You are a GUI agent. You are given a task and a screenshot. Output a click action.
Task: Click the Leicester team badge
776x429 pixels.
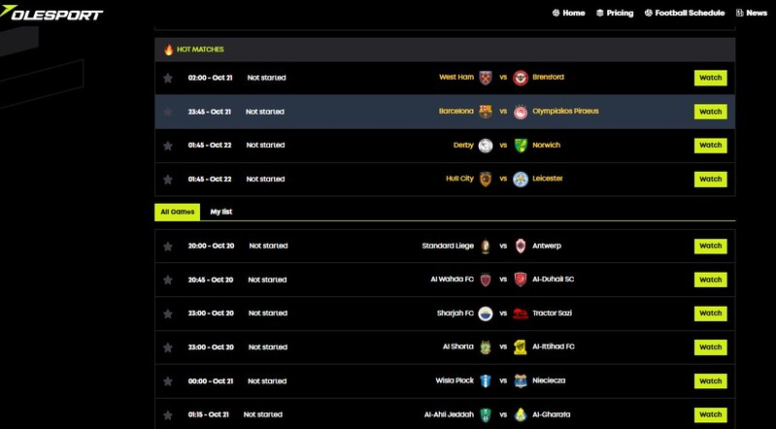tap(521, 179)
